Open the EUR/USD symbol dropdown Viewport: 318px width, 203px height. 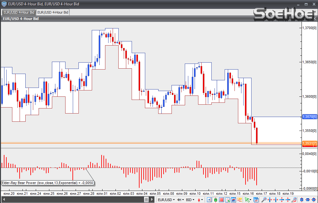coord(166,200)
